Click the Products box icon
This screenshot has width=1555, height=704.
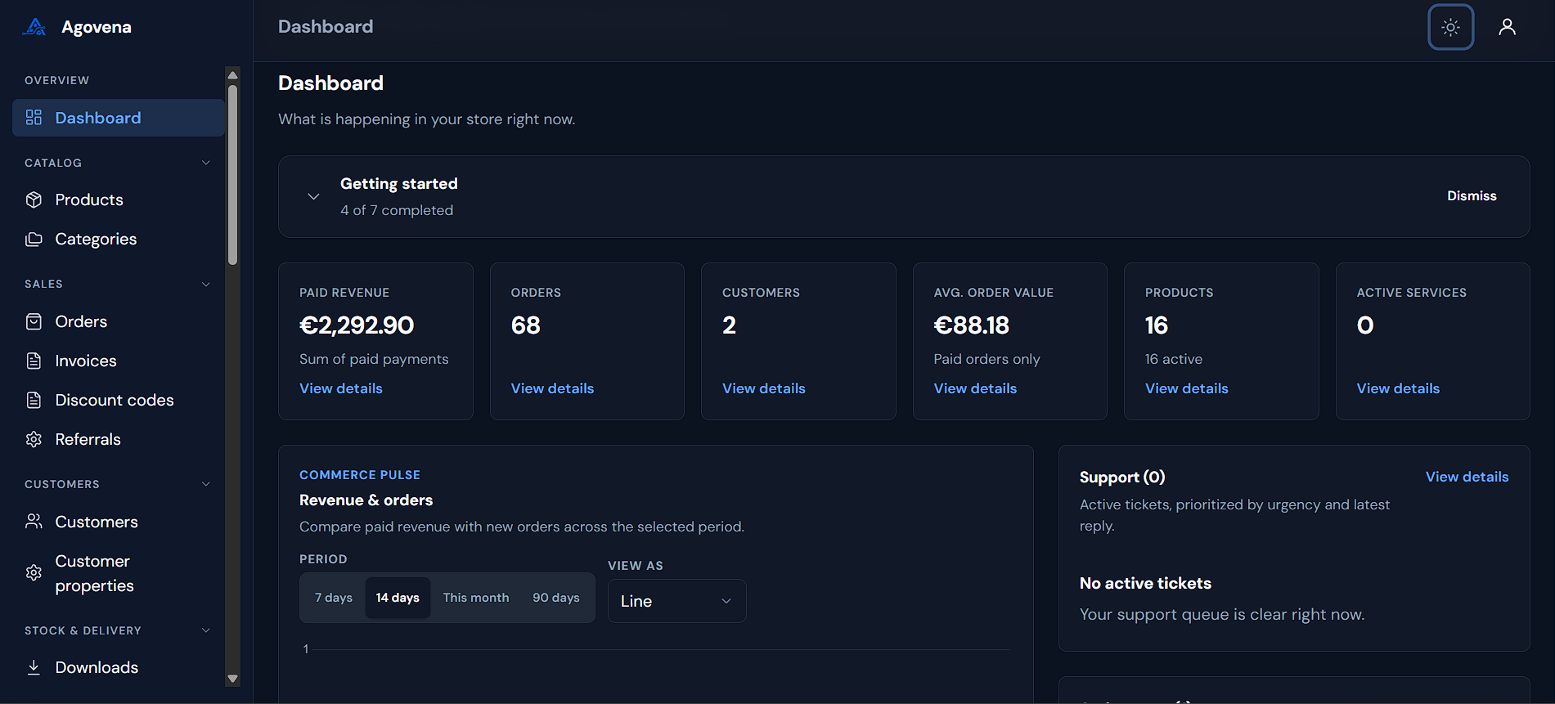tap(34, 200)
